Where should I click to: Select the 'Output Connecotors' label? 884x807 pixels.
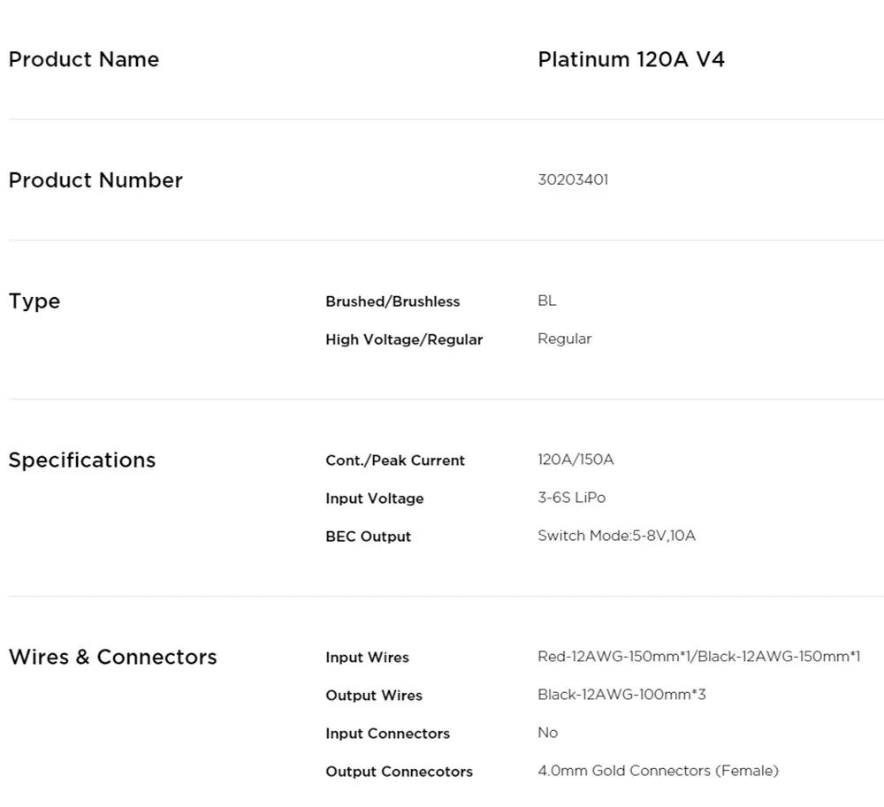[x=400, y=772]
